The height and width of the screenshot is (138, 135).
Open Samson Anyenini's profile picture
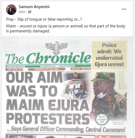11,10
